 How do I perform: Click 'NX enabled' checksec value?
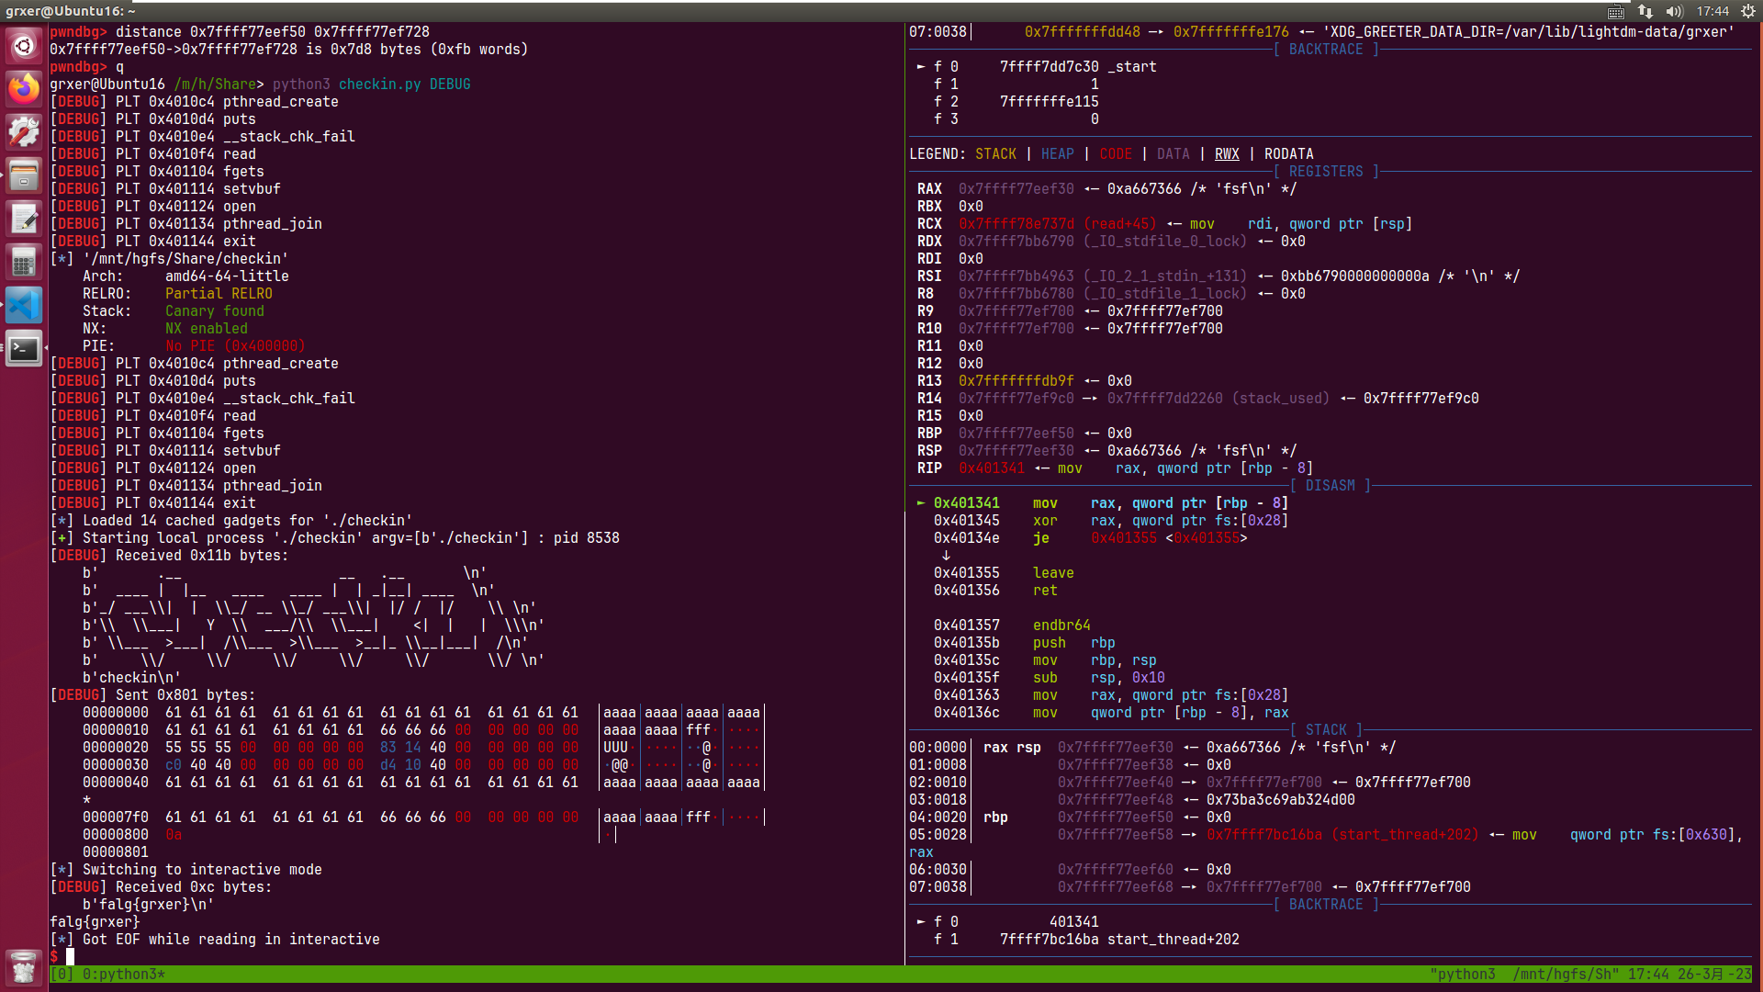click(207, 329)
